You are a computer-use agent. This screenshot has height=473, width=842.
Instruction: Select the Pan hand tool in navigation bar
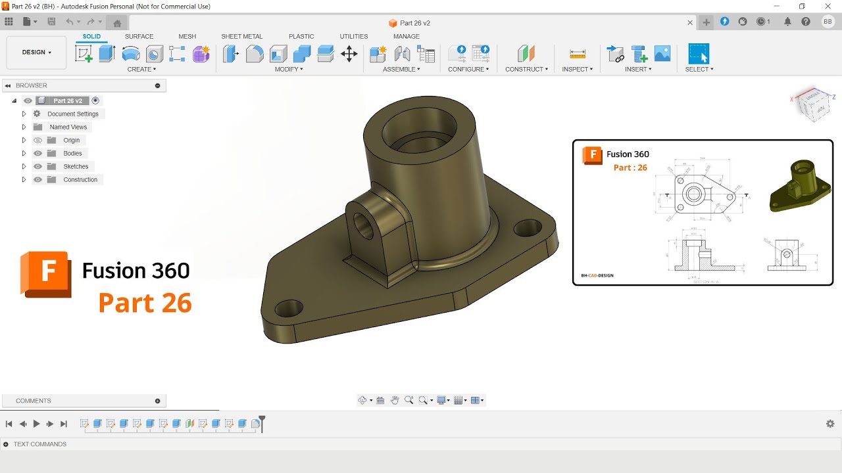[x=395, y=400]
